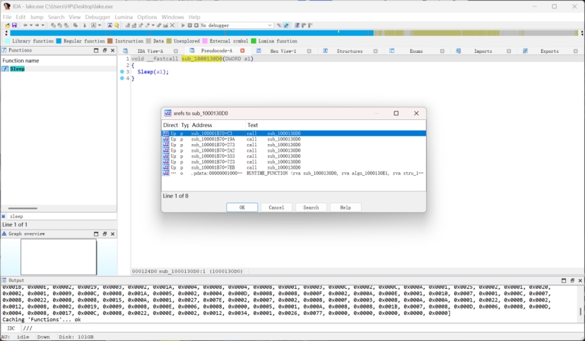Click the down-arrow jump icon in toolbar
The image size is (585, 341).
click(x=85, y=25)
